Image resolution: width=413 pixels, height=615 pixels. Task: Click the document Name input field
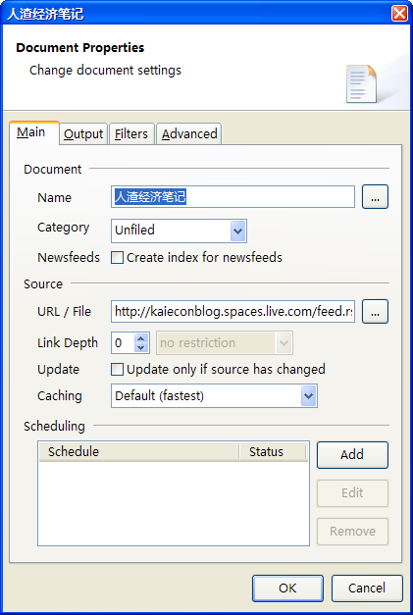click(x=232, y=197)
